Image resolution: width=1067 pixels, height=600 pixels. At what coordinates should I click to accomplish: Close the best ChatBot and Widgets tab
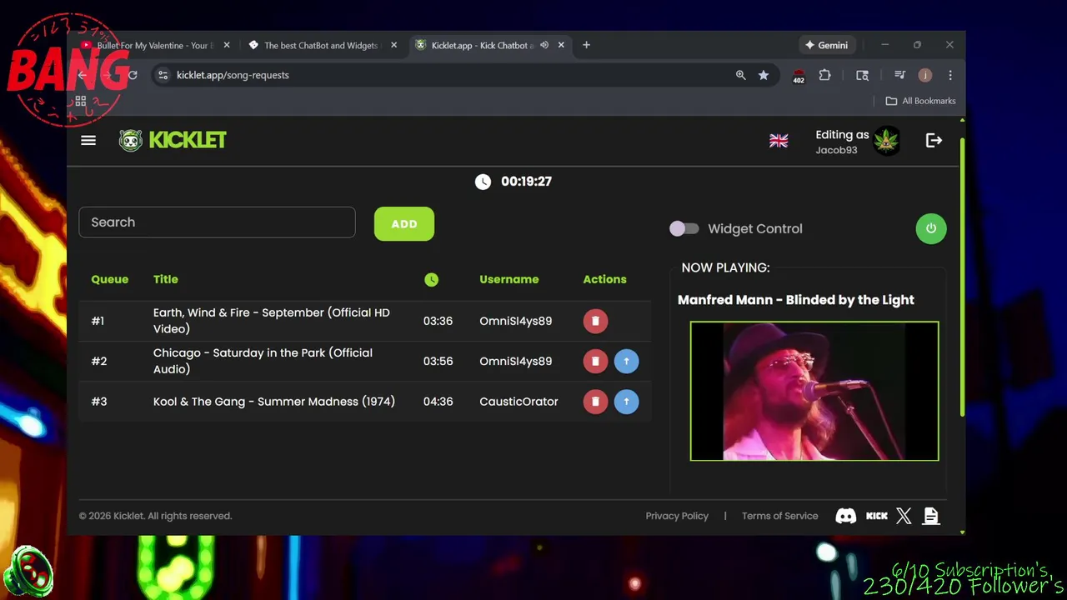(393, 45)
